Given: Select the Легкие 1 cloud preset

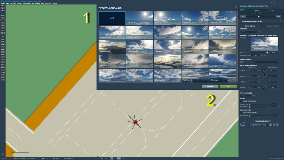Looking at the screenshot, I should [x=140, y=18].
